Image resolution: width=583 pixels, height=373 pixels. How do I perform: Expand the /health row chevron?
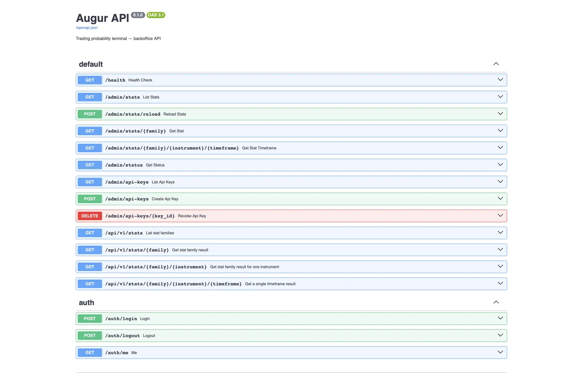[x=500, y=79]
